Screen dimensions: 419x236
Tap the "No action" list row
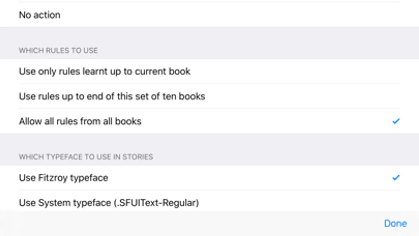pyautogui.click(x=40, y=15)
